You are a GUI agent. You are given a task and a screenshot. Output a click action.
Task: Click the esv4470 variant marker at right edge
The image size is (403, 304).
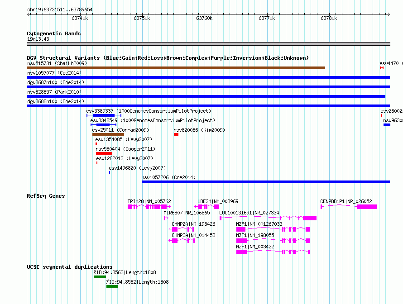click(382, 68)
